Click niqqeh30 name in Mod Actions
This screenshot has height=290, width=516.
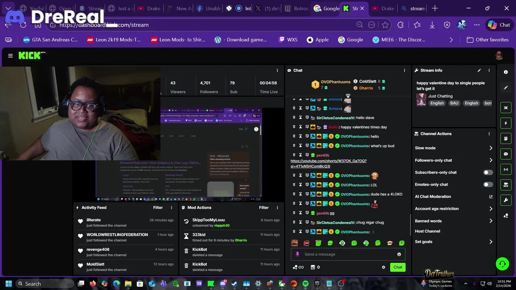tap(222, 226)
